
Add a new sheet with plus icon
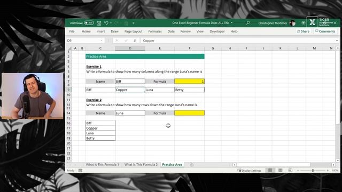tap(192, 165)
